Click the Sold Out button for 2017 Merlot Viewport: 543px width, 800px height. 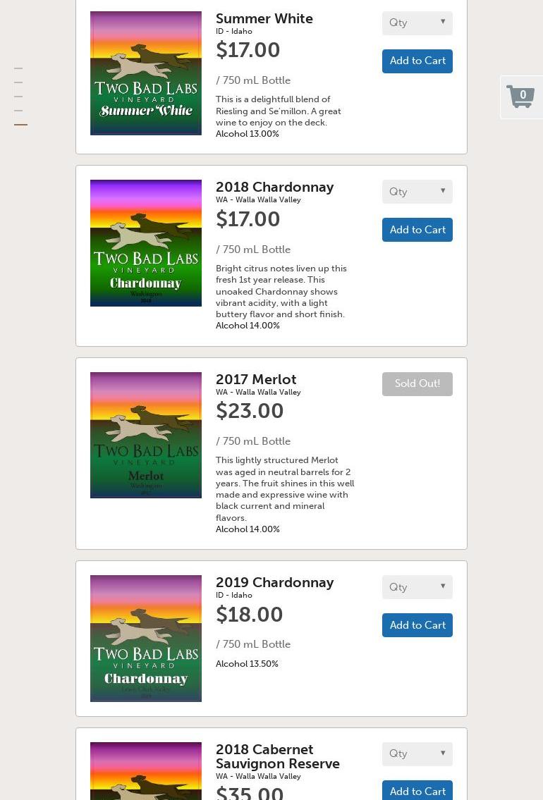417,384
